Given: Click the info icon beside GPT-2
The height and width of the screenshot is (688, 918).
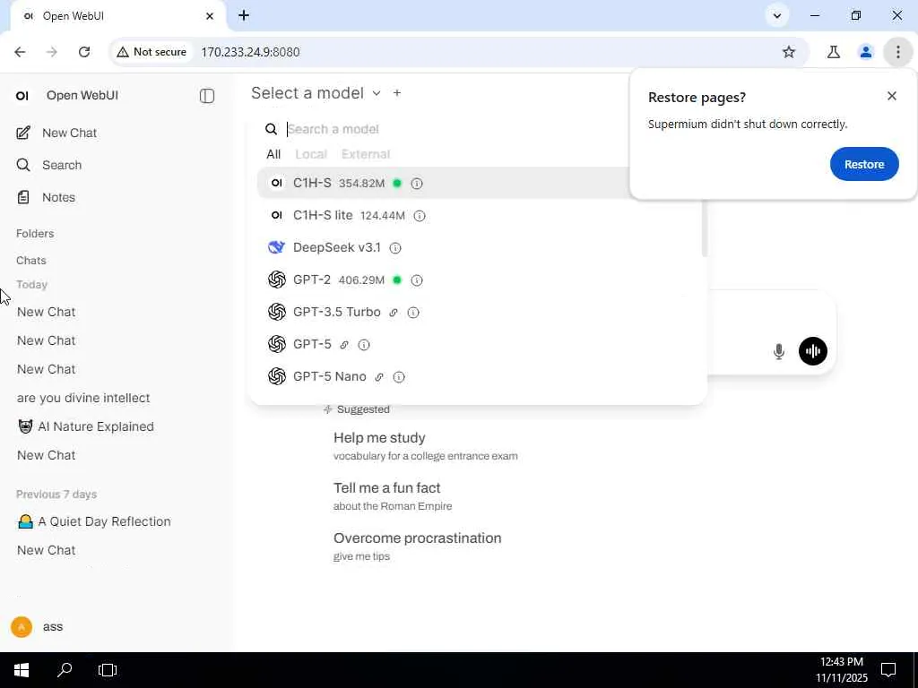Looking at the screenshot, I should (x=416, y=280).
